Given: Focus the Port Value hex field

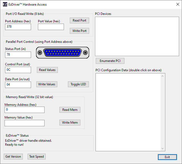Looking at the screenshot, I should coord(51,27).
